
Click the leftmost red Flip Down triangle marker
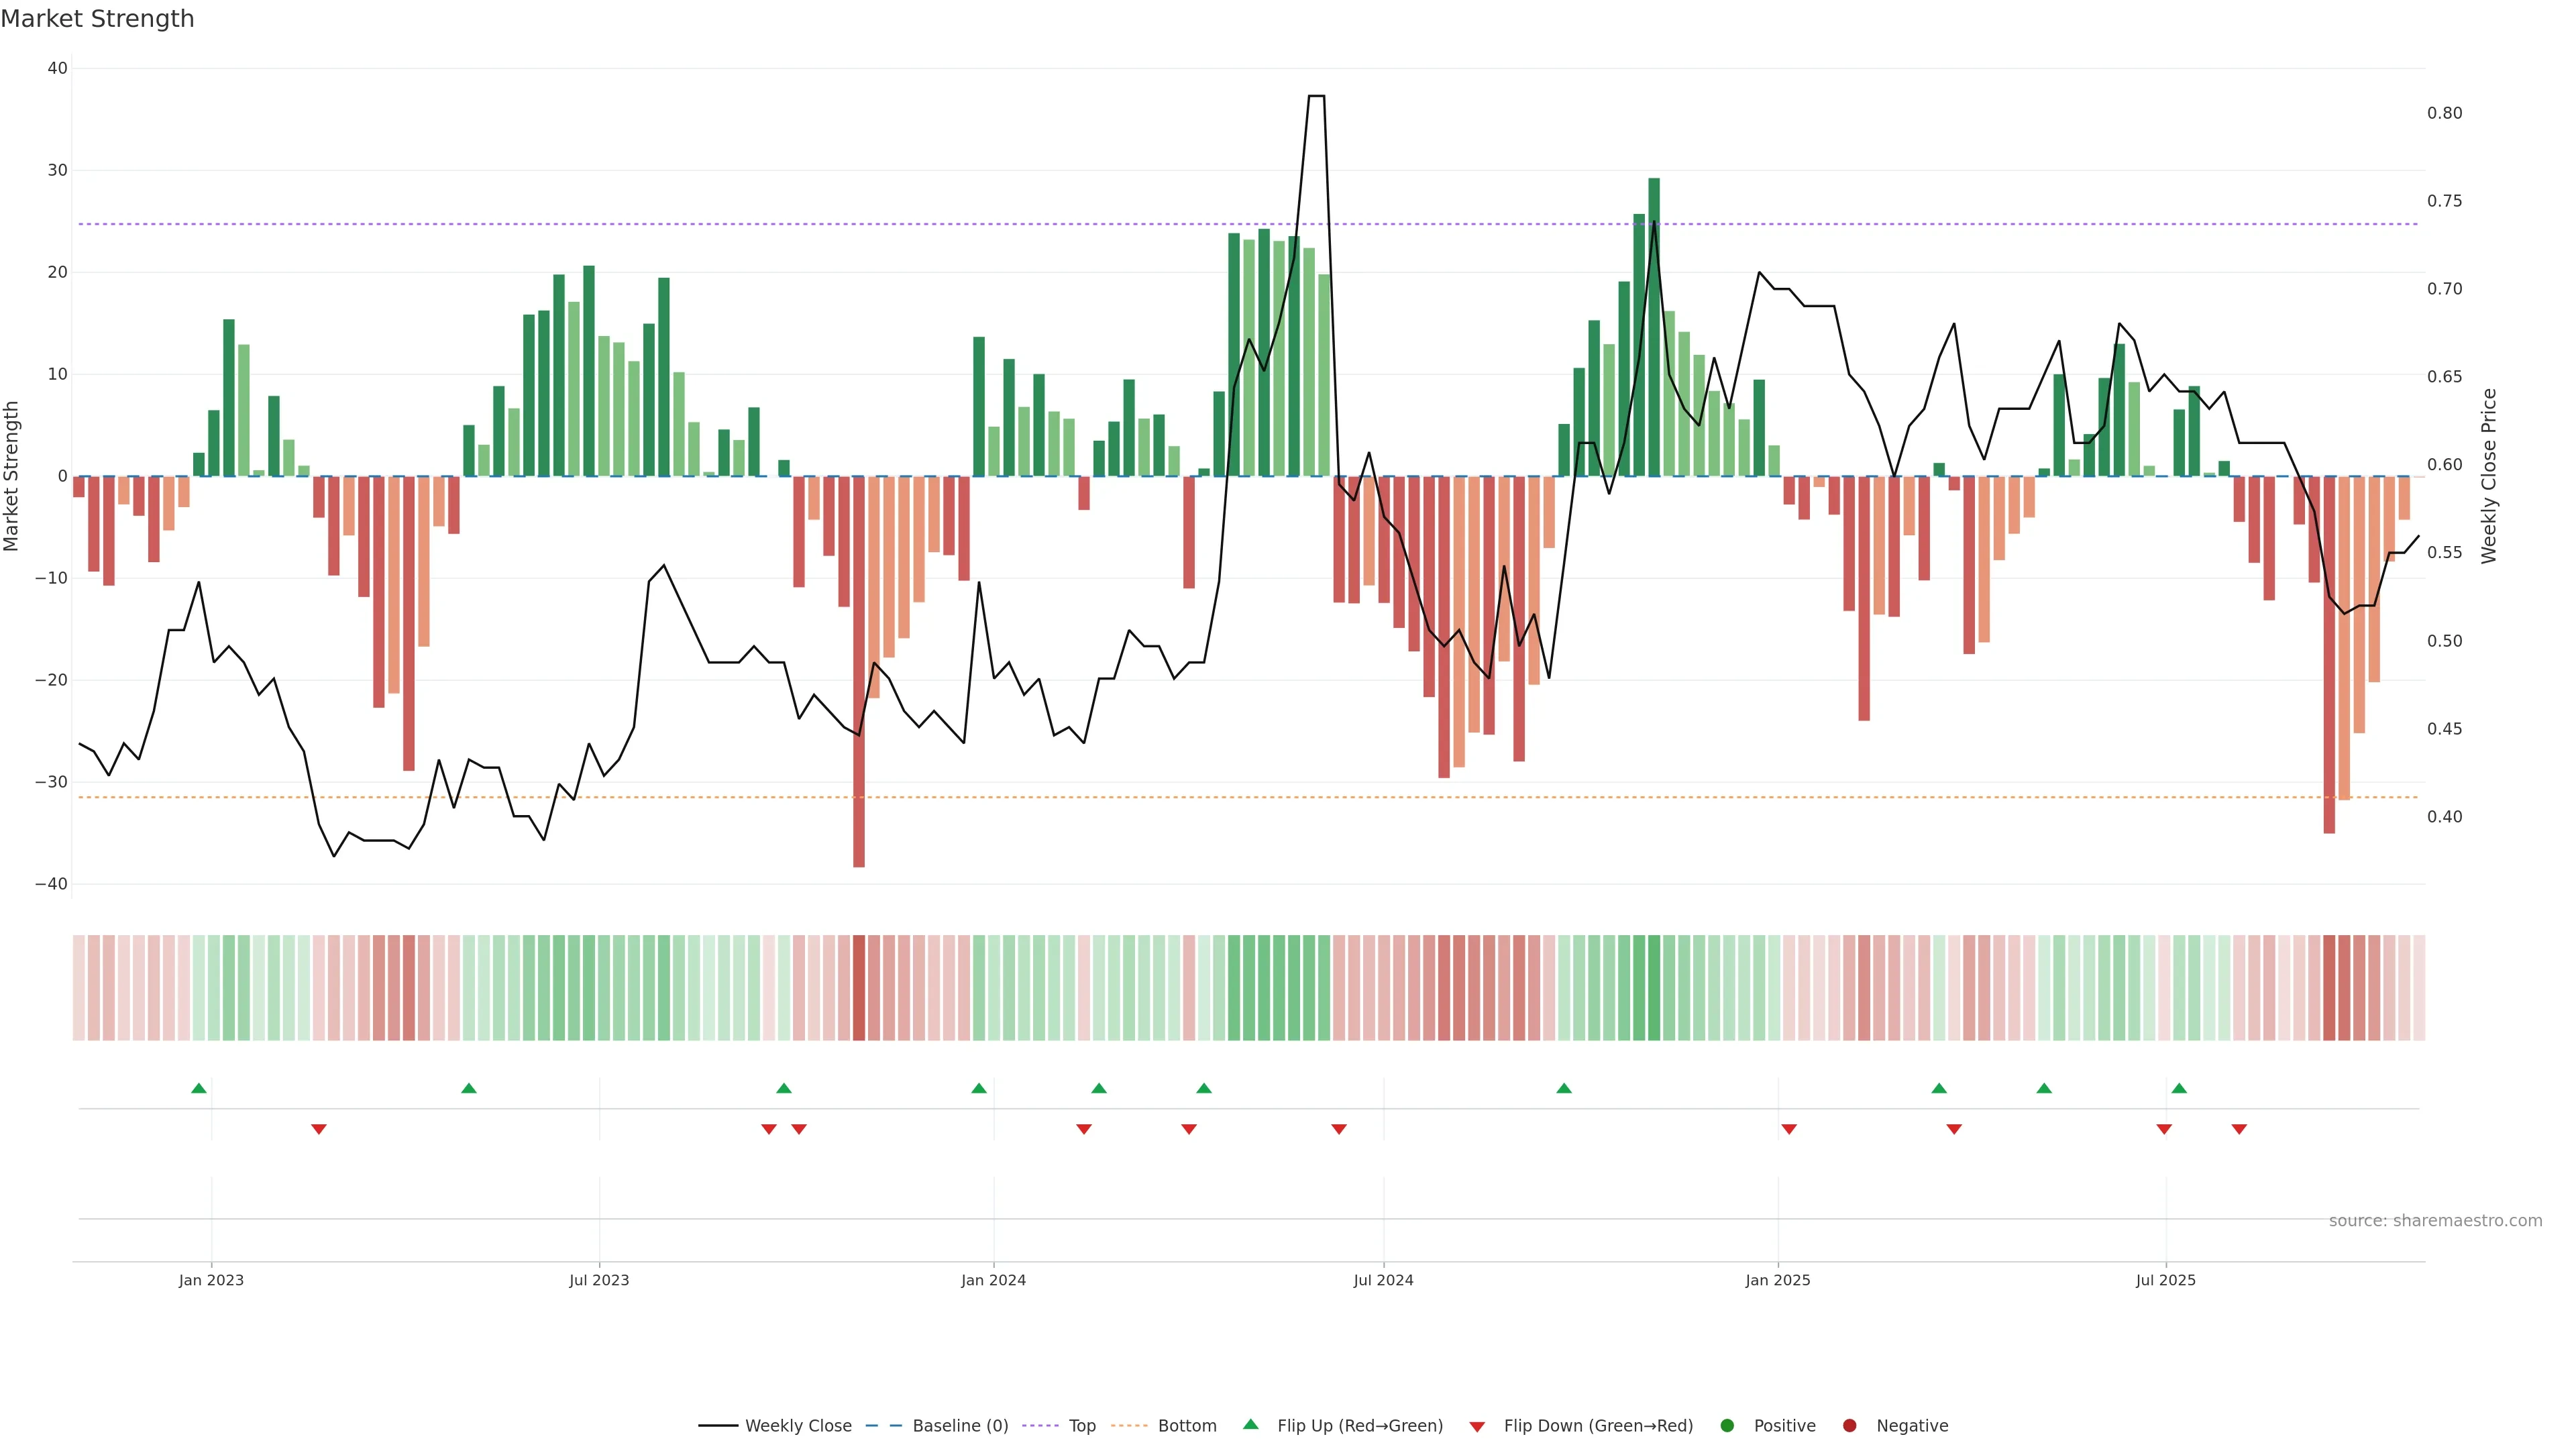click(318, 1129)
